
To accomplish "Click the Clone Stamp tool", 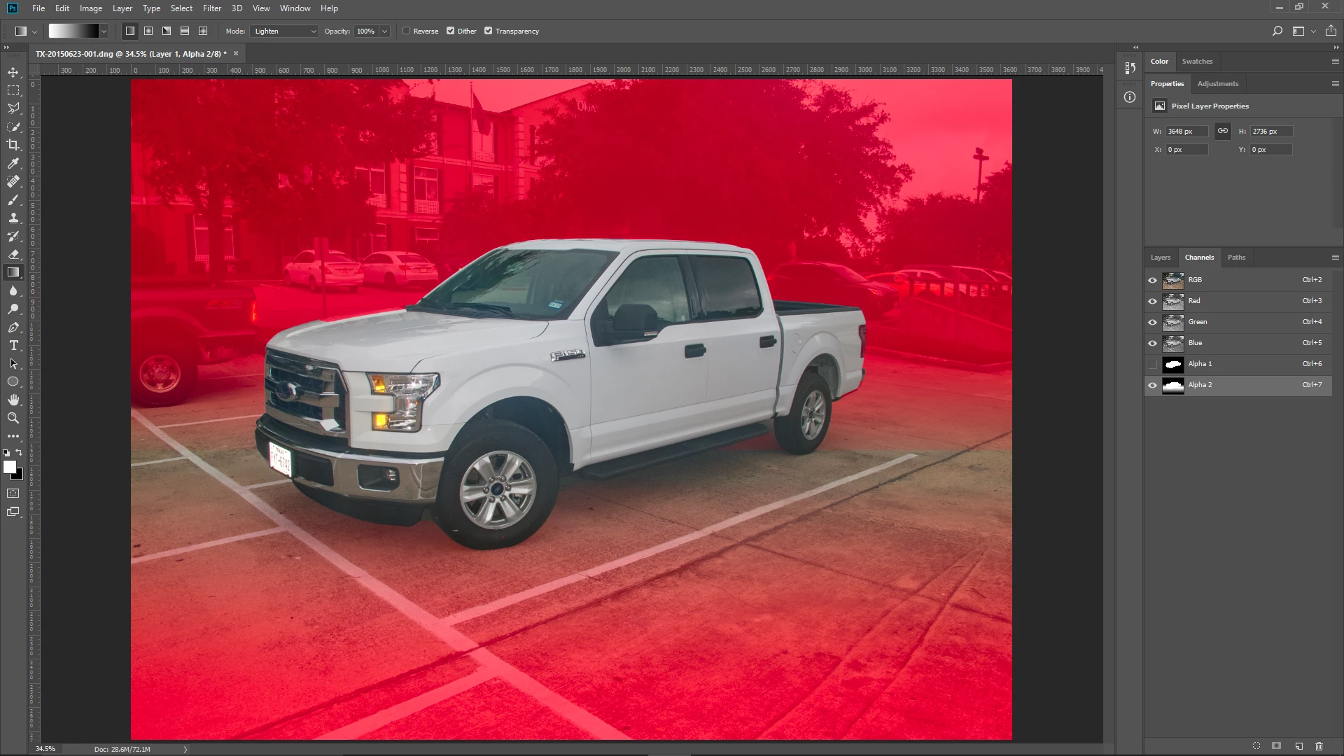I will coord(13,218).
